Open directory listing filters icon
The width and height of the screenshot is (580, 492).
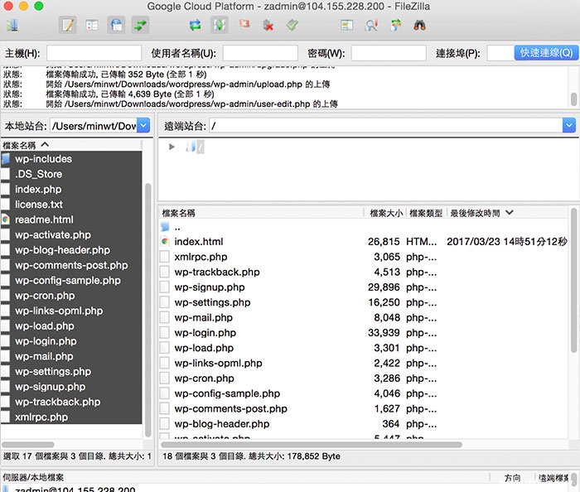tap(346, 26)
